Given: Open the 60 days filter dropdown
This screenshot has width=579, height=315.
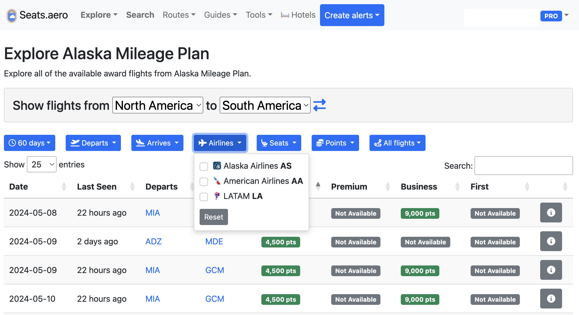Looking at the screenshot, I should click(x=29, y=143).
